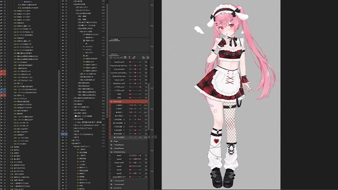The image size is (338, 190).
Task: Collapse the ArmKeybinding parameter group
Action: 111,152
